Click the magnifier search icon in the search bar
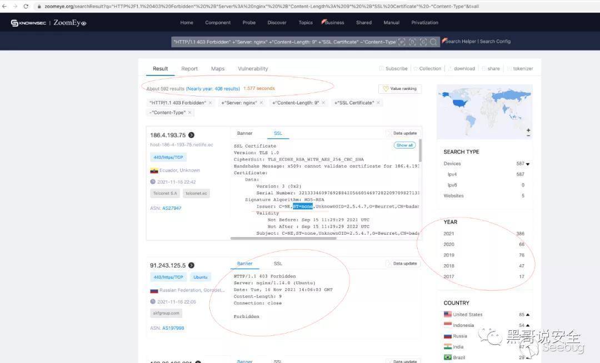Screen dimensions: 600x363 (434, 42)
